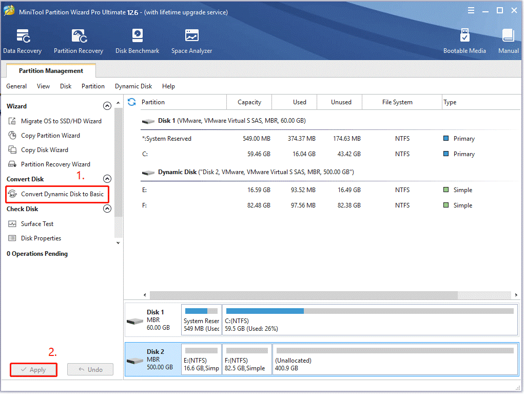Open Bootable Media creator
The height and width of the screenshot is (395, 525).
(464, 41)
